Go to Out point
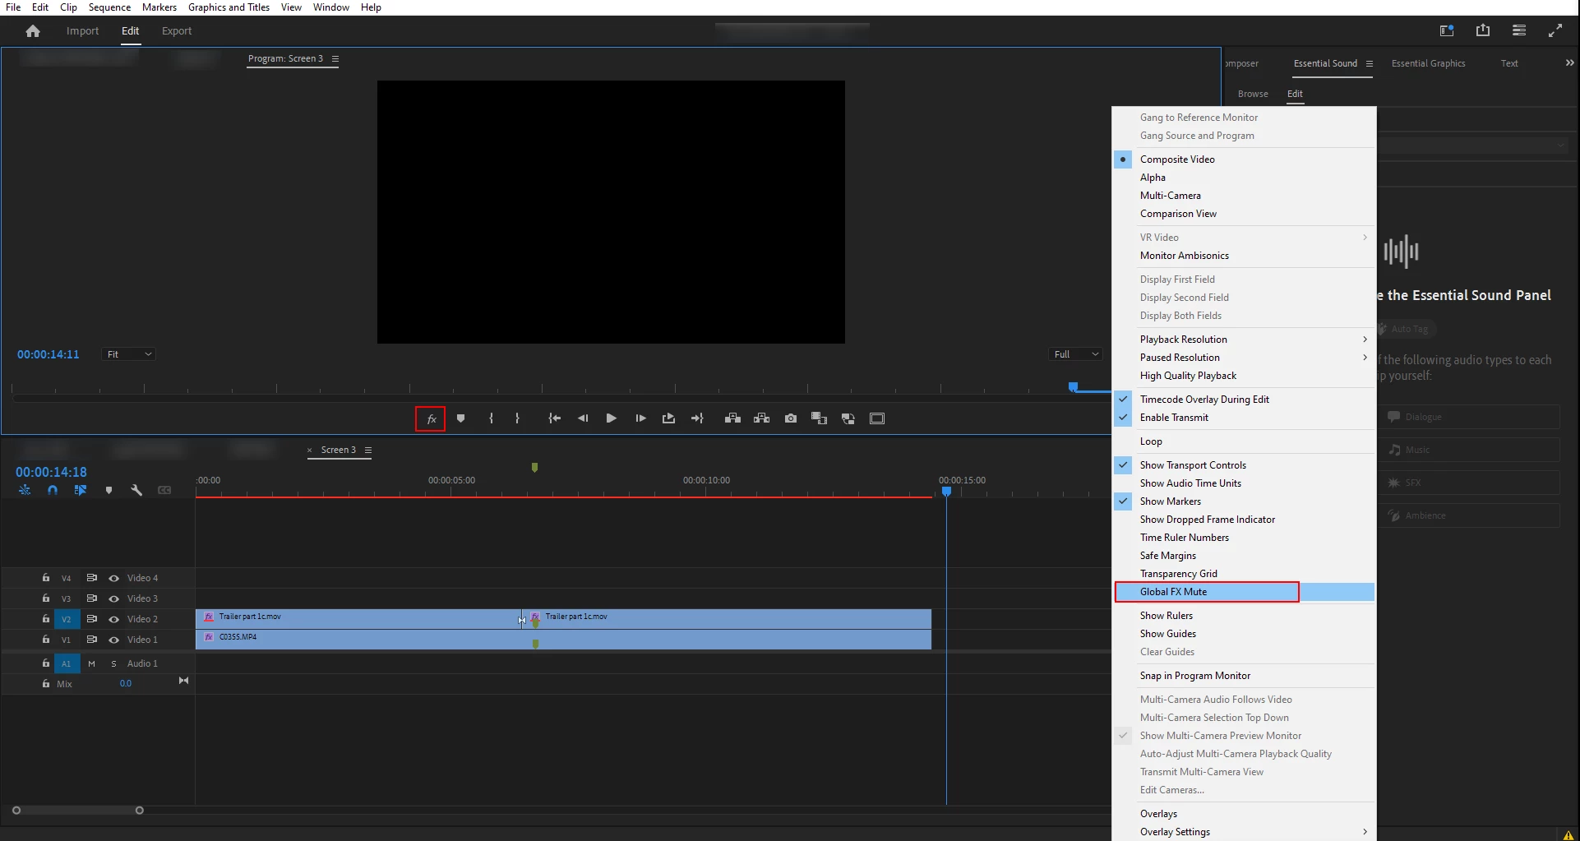The height and width of the screenshot is (841, 1580). pos(697,418)
